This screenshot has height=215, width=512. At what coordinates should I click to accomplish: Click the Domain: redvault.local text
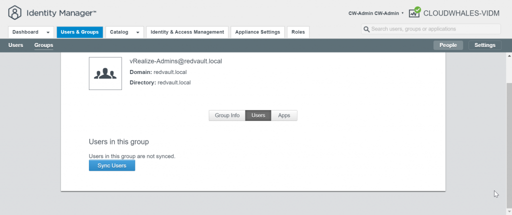[x=158, y=72]
